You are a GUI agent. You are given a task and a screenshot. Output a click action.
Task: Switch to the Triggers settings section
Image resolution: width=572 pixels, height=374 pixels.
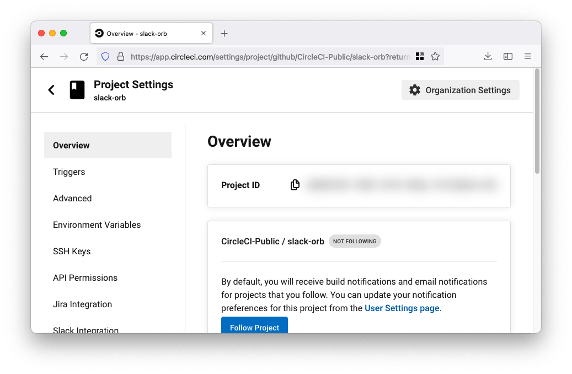69,172
